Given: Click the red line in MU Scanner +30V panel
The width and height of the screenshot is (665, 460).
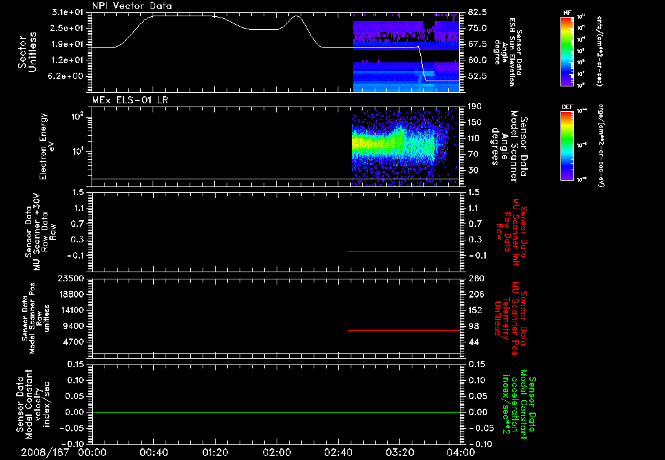Looking at the screenshot, I should click(403, 251).
